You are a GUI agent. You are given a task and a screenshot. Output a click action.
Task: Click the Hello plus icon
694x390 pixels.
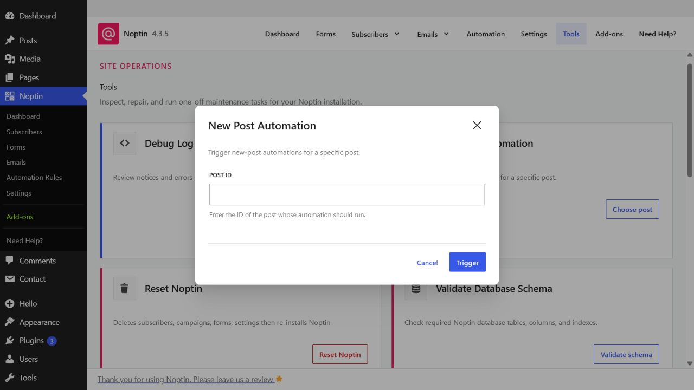10,304
